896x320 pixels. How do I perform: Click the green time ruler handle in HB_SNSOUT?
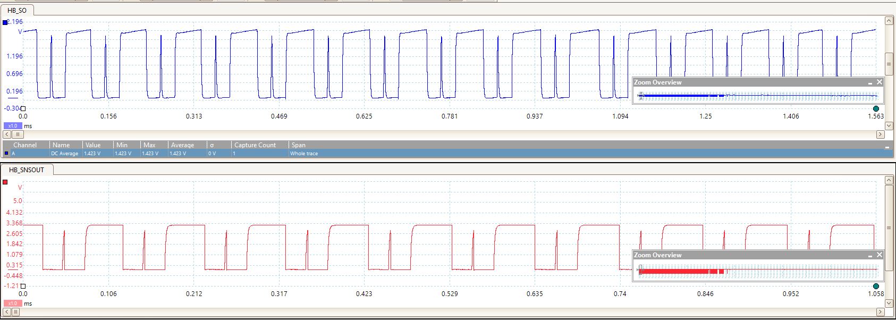coord(876,286)
